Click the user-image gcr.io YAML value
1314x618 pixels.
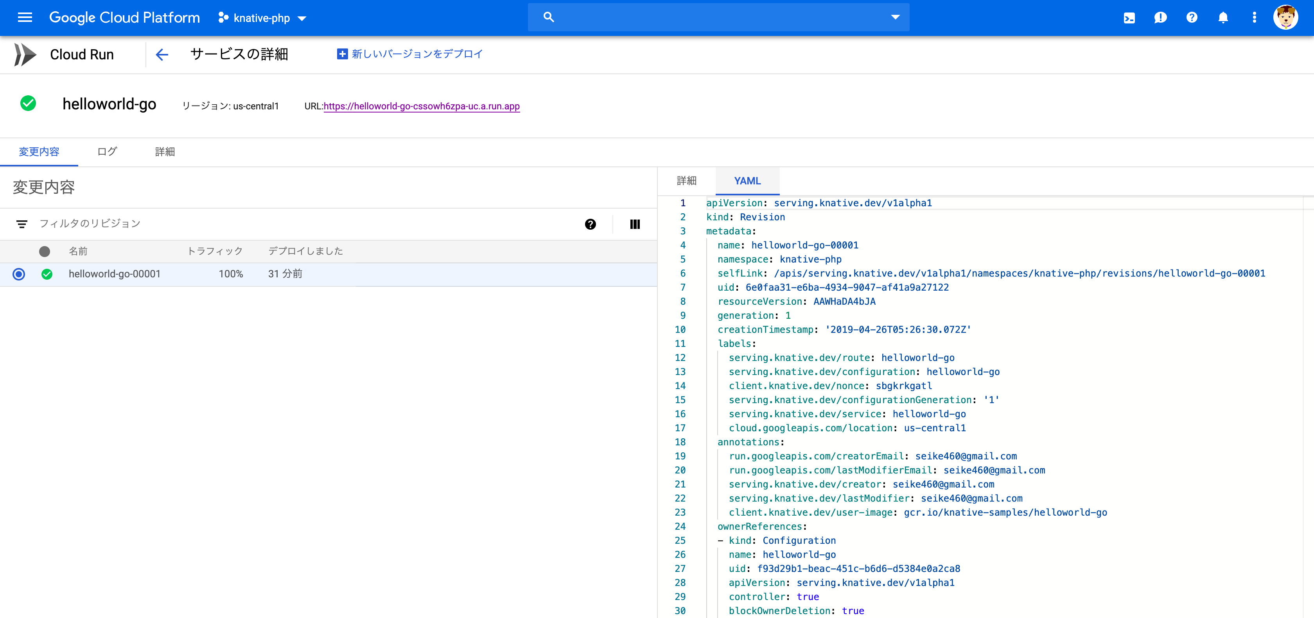pos(1005,513)
